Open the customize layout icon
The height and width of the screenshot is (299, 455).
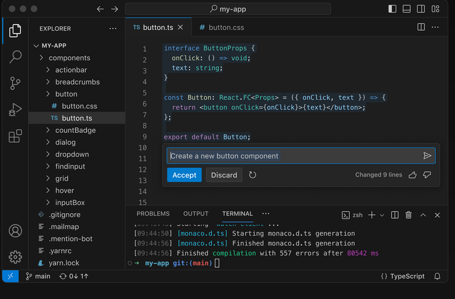coord(435,9)
